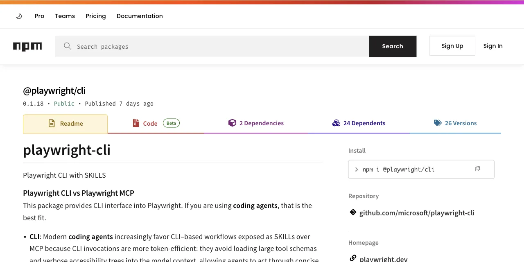The width and height of the screenshot is (524, 262).
Task: Click the Repository section label
Action: 364,196
